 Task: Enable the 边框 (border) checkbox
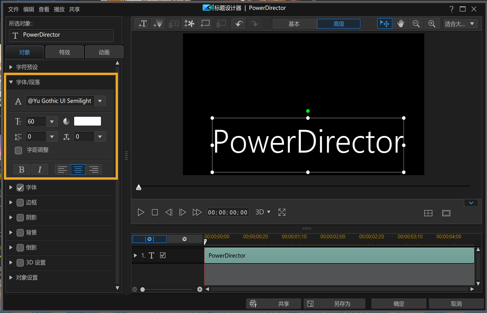click(x=20, y=202)
